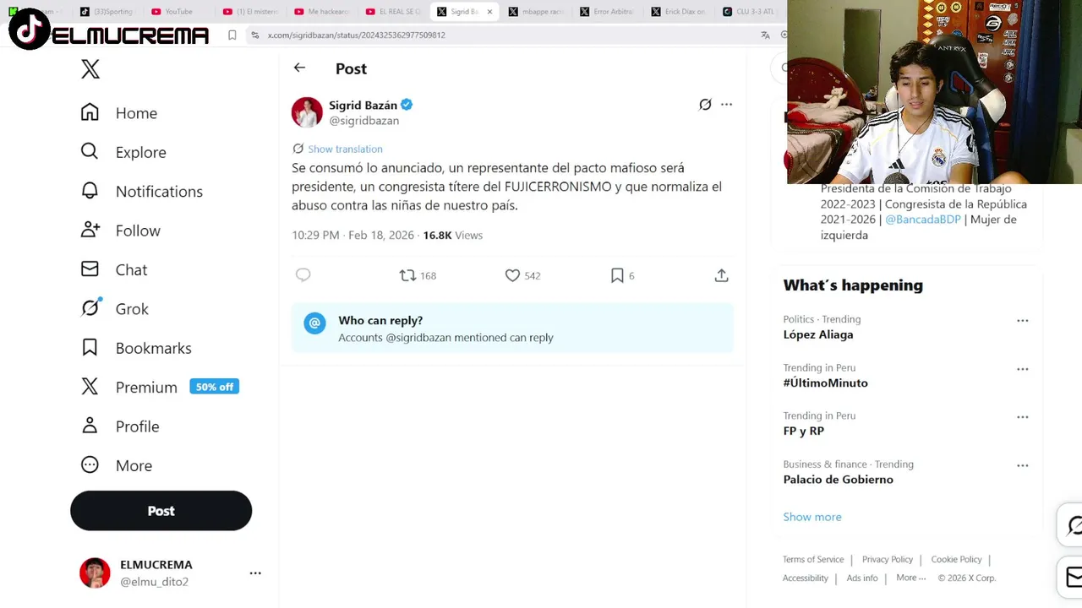Open the Explore page
Viewport: 1082px width, 608px height.
[140, 152]
